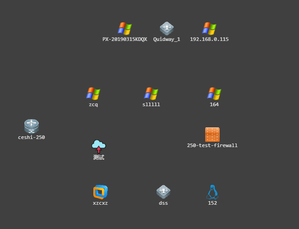
Task: Click the ceshi-250 label text
Action: click(x=32, y=137)
